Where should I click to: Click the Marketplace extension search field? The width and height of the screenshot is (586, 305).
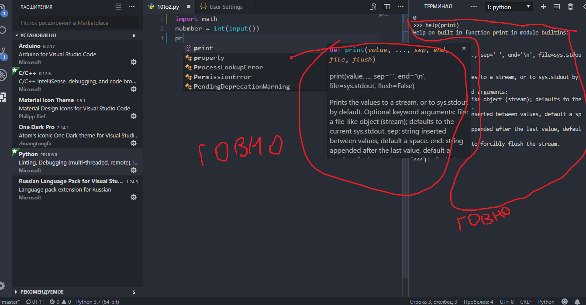pyautogui.click(x=78, y=23)
